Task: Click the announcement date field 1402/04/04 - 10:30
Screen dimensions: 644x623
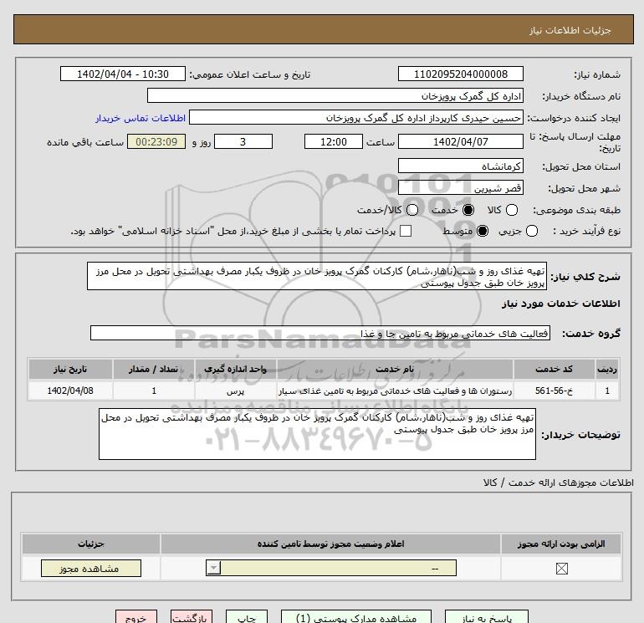Action: [x=123, y=74]
